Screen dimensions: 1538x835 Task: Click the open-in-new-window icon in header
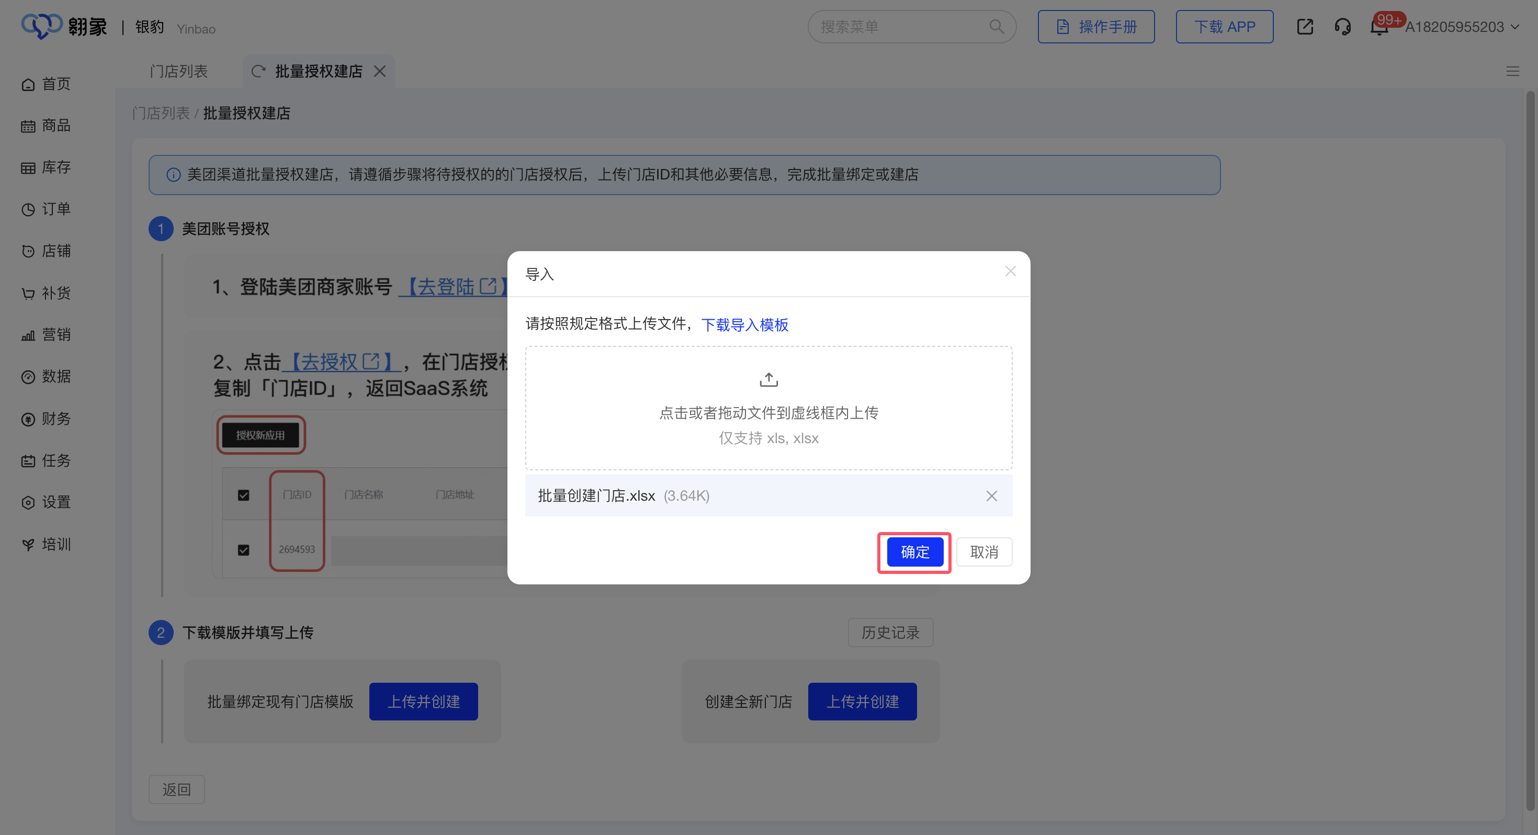point(1305,27)
